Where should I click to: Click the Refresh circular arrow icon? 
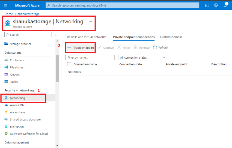(155, 47)
